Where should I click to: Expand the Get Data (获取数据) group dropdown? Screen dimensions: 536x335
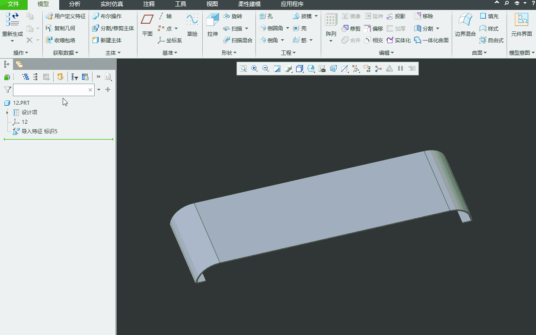click(66, 53)
